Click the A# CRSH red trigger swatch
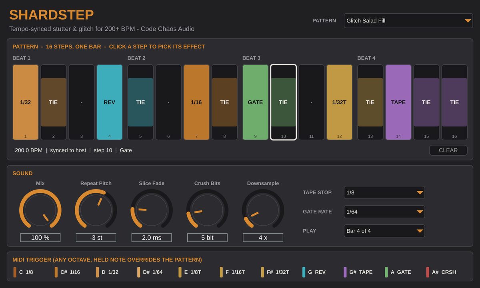The height and width of the screenshot is (288, 480). pos(428,272)
